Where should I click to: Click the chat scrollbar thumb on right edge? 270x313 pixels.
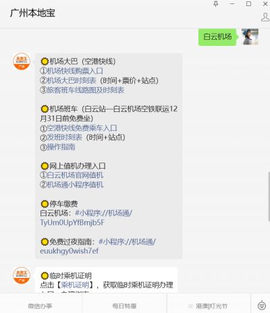[269, 196]
